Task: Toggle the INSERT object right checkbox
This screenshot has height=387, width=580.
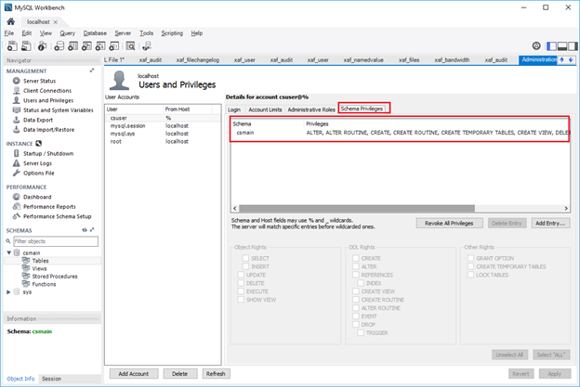Action: click(245, 266)
